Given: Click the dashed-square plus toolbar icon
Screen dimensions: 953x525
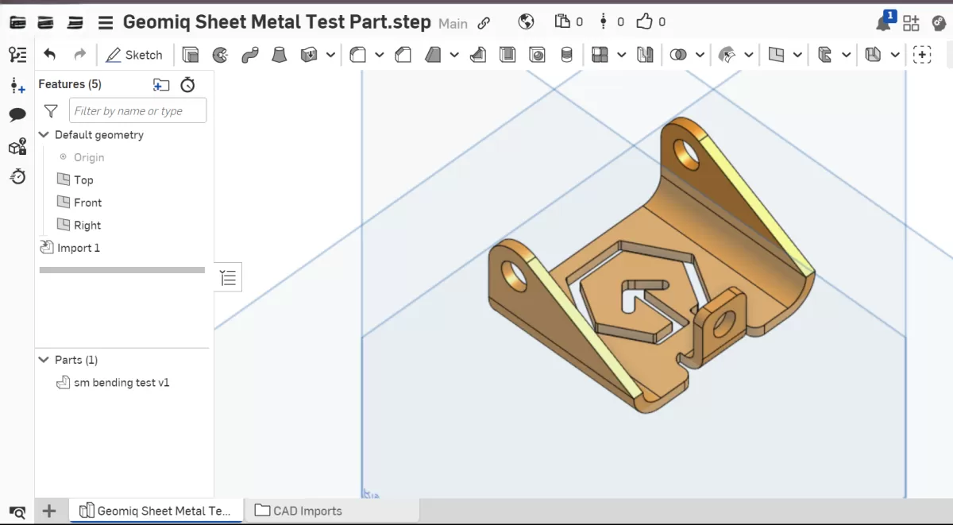Looking at the screenshot, I should (922, 55).
